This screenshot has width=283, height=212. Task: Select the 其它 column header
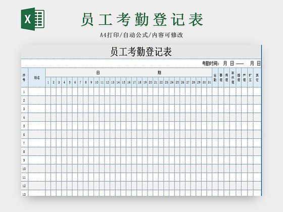click(x=257, y=78)
